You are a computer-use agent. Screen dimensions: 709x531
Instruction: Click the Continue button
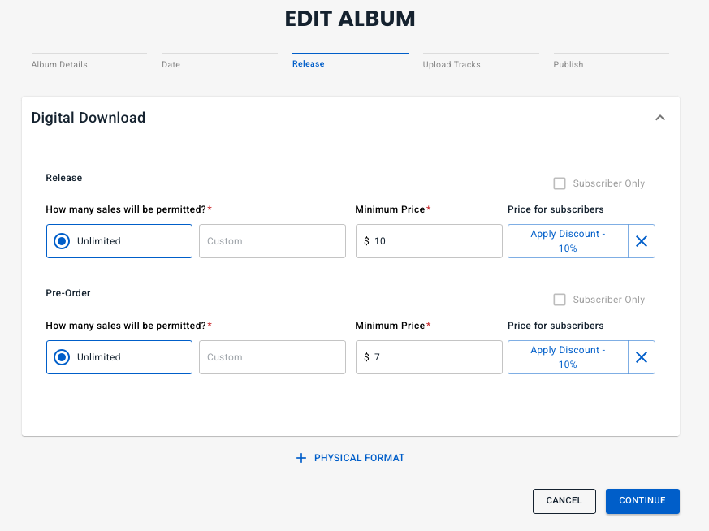(x=642, y=501)
